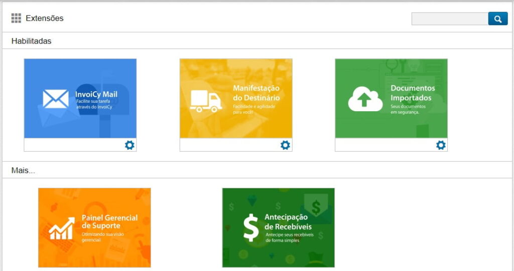Viewport: 514px width, 271px height.
Task: Click 'Seus documentos em segurança.' text
Action: [x=408, y=109]
